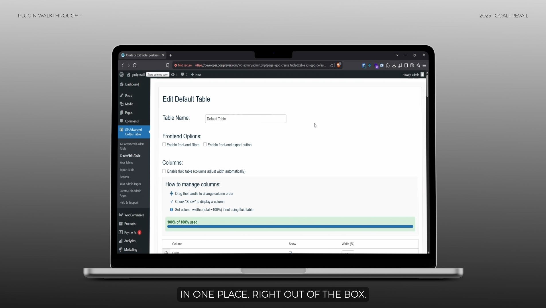This screenshot has width=546, height=308.
Task: Select GP Advanced Orders Table main menu
Action: tap(134, 132)
